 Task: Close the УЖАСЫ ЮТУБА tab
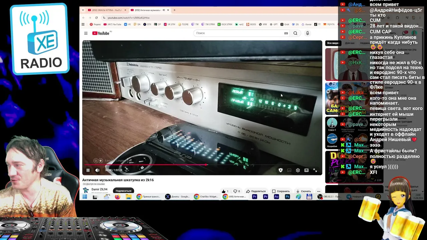click(x=125, y=10)
